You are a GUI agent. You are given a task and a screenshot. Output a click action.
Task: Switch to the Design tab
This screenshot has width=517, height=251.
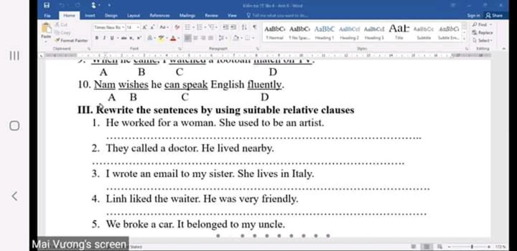pyautogui.click(x=111, y=15)
